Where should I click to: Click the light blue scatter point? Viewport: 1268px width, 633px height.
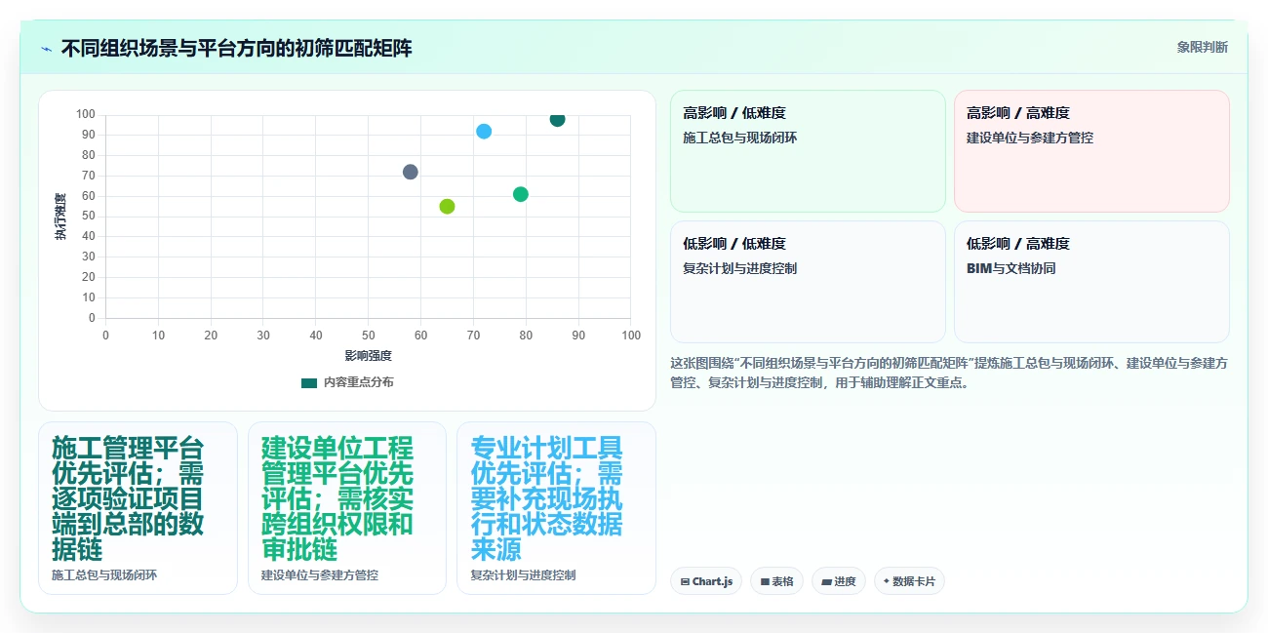point(484,131)
